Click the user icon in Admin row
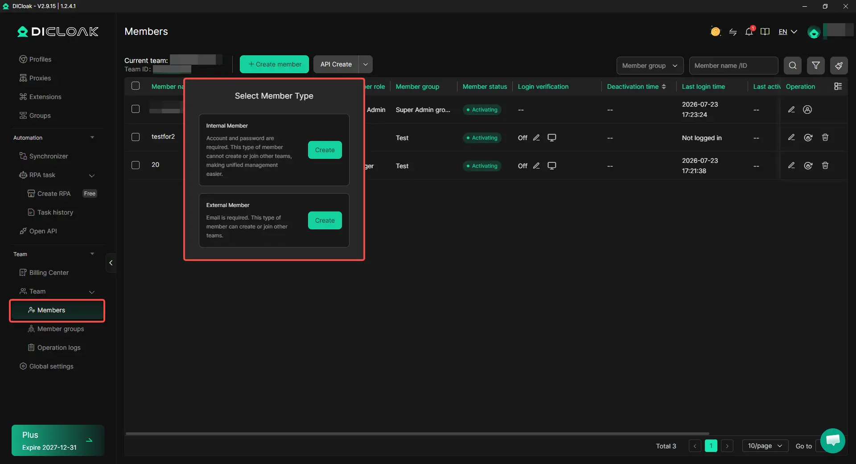The height and width of the screenshot is (464, 856). (x=807, y=109)
